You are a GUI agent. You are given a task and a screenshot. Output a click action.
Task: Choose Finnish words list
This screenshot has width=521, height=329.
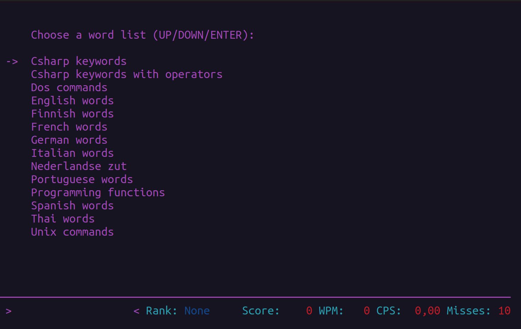tap(72, 114)
